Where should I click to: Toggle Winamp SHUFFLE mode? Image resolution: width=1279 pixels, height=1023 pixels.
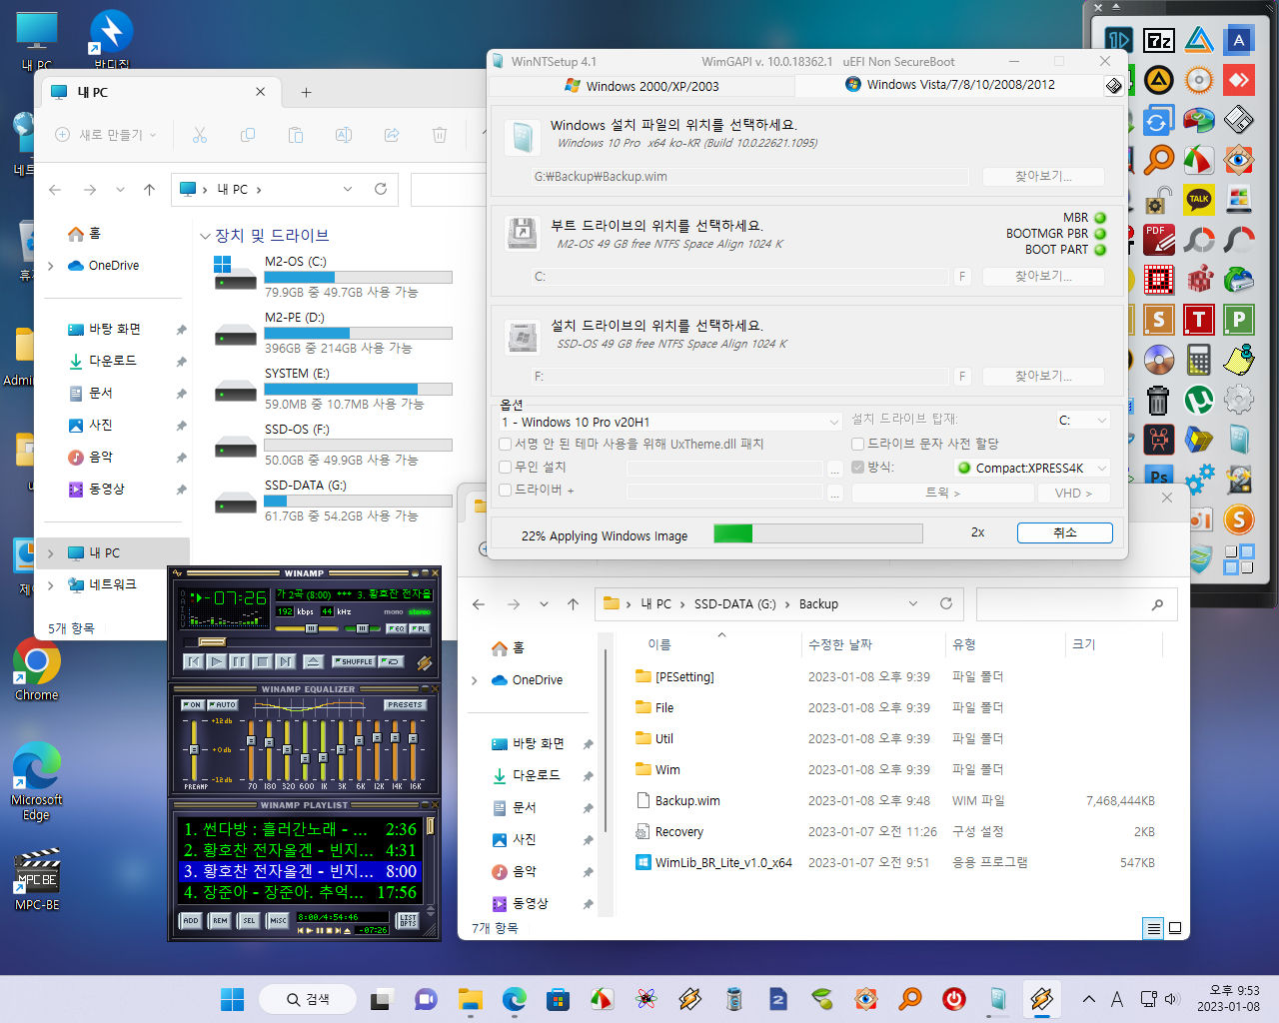click(354, 661)
